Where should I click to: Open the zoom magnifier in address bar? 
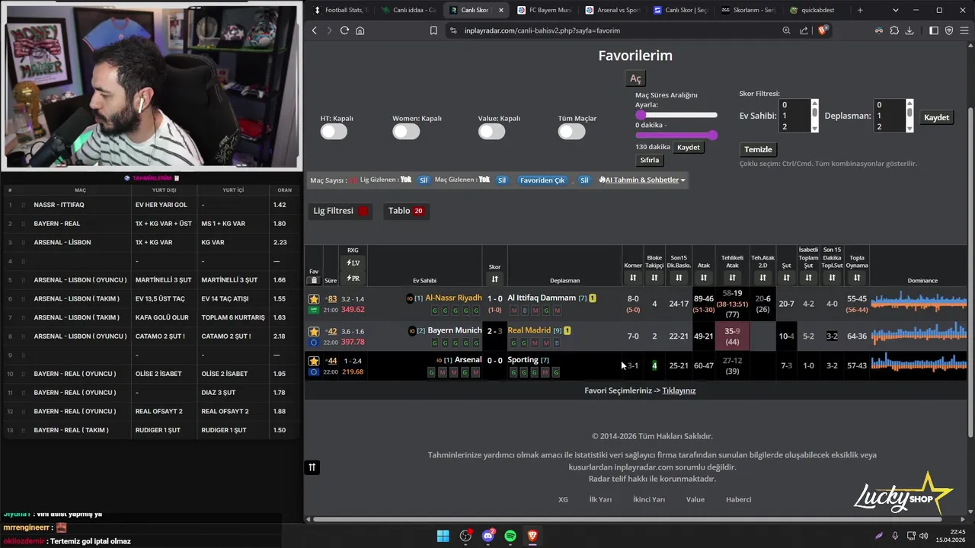786,30
